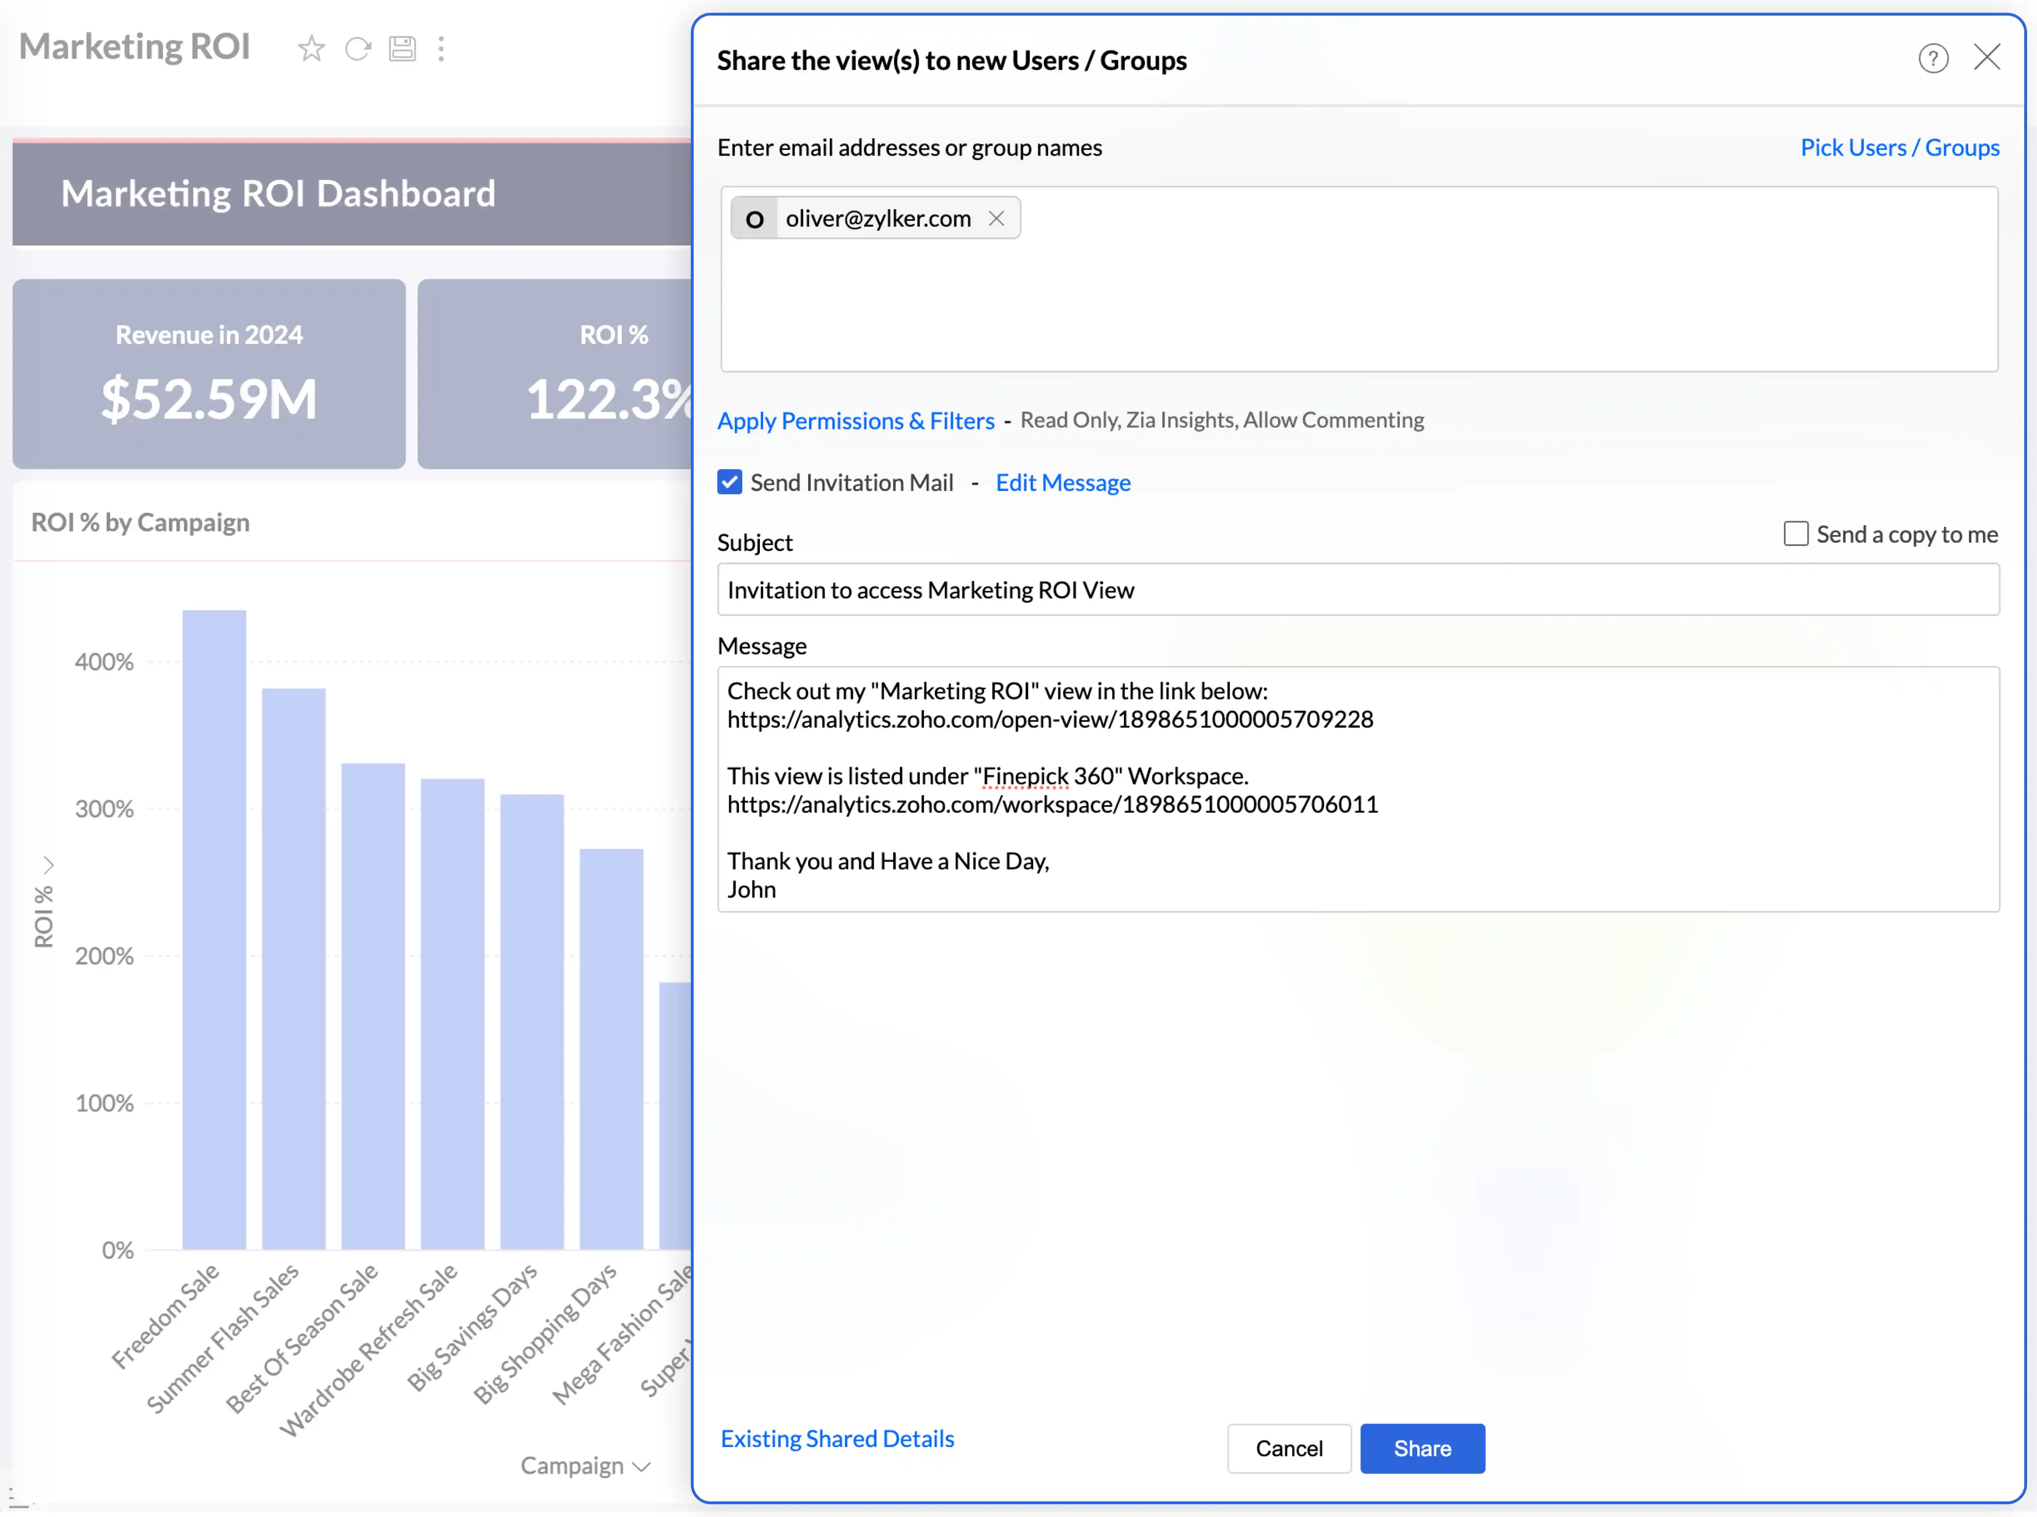2037x1517 pixels.
Task: Click the Edit Message link
Action: (1063, 482)
